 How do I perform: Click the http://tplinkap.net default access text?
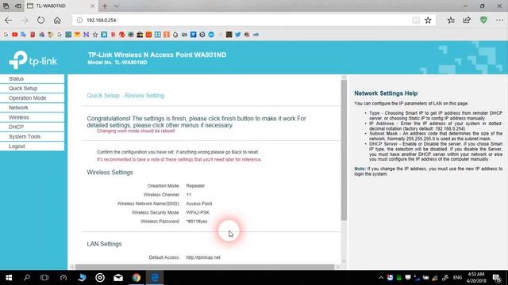pos(203,257)
